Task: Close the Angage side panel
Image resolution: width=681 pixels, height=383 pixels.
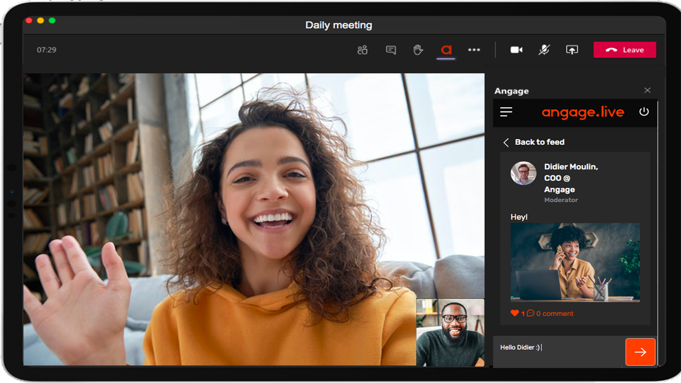Action: click(647, 90)
